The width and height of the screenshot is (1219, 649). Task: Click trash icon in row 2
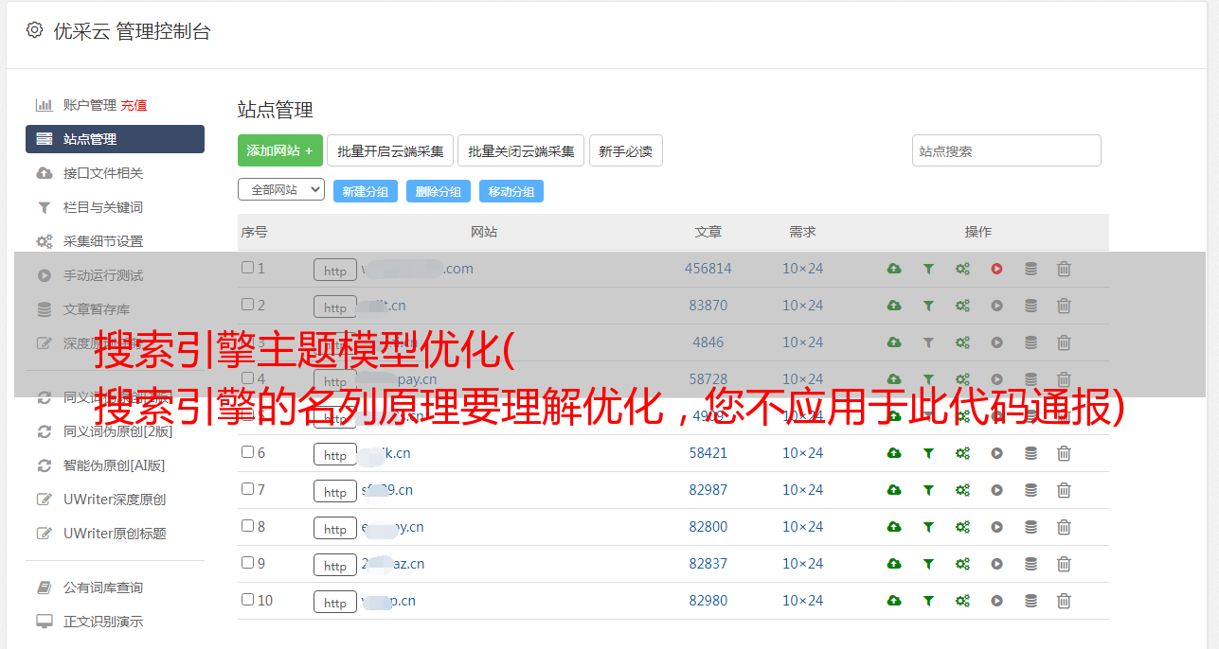pyautogui.click(x=1064, y=306)
